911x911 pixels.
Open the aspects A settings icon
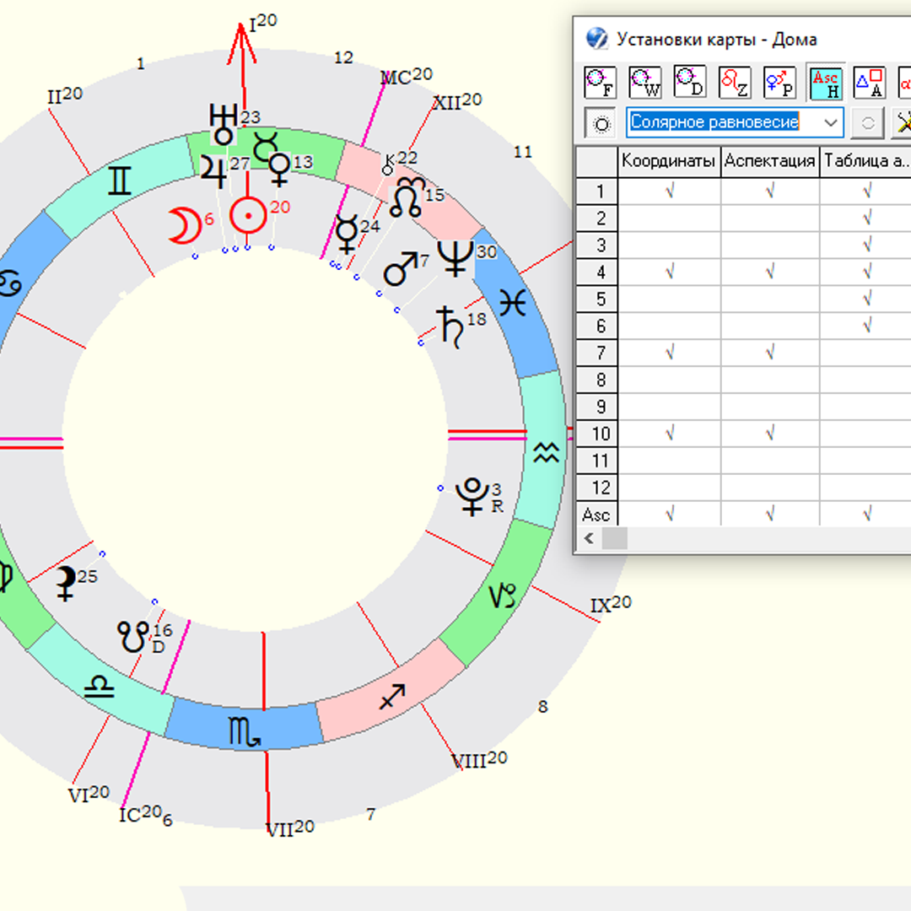click(x=870, y=83)
